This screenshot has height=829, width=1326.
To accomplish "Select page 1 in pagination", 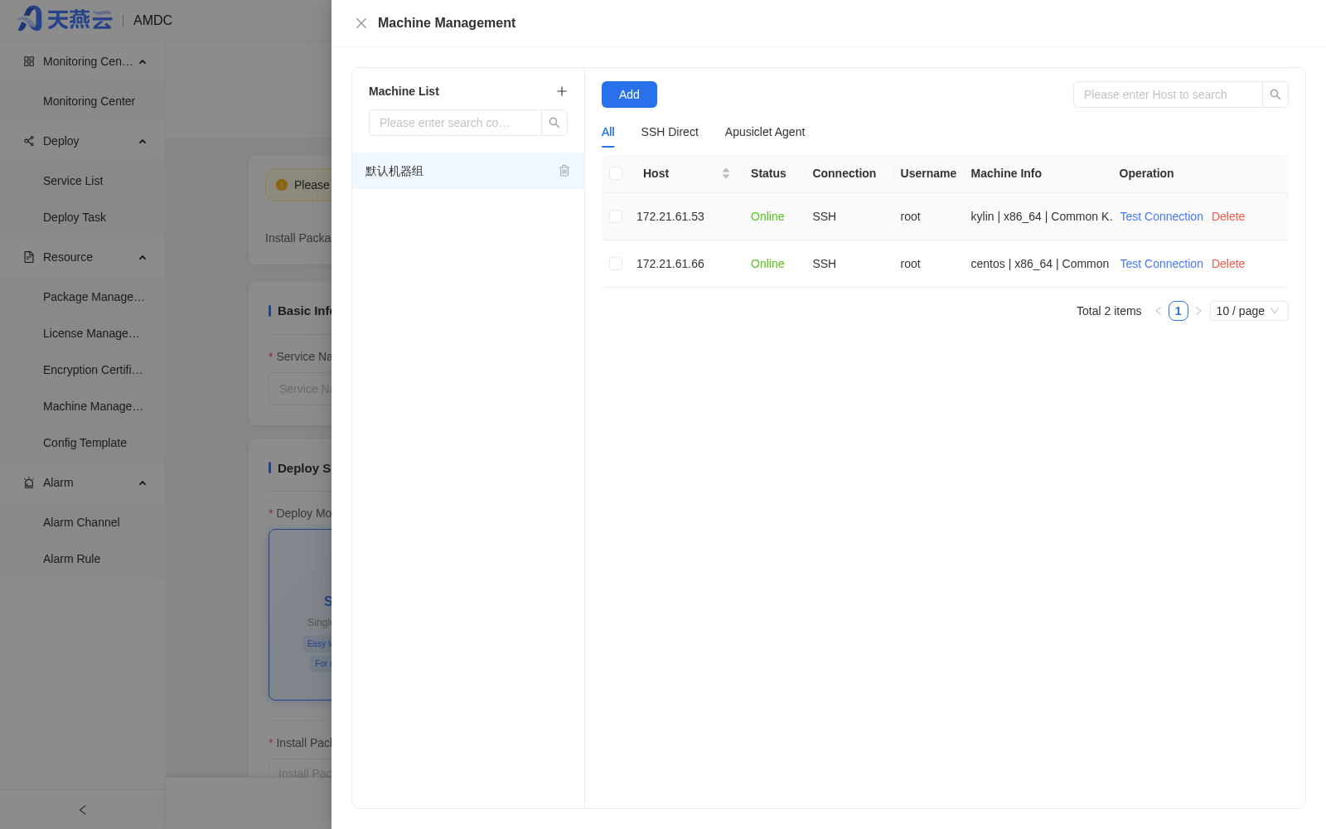I will coord(1178,311).
